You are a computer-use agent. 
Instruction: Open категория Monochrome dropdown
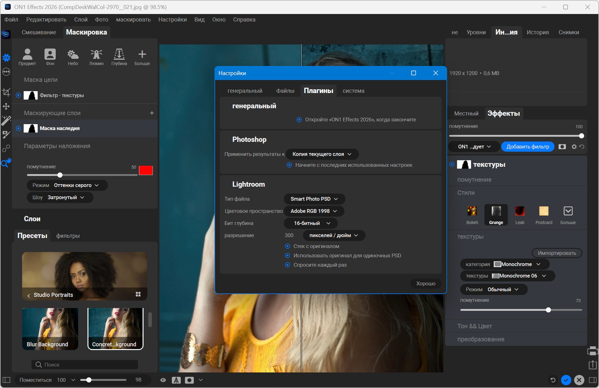tap(505, 264)
